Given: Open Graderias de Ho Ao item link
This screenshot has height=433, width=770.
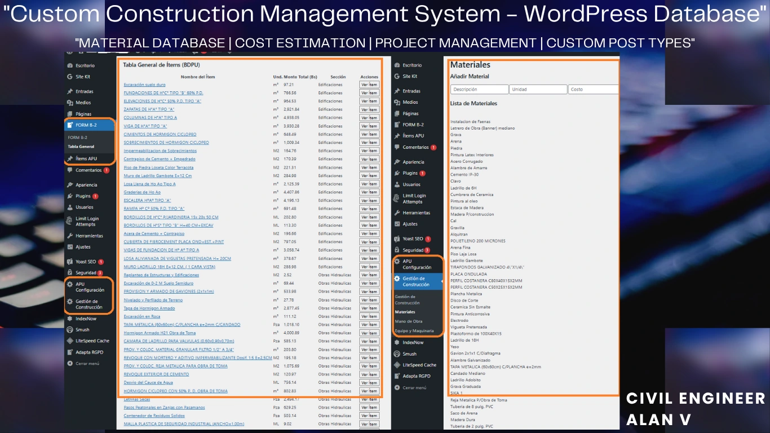Looking at the screenshot, I should point(142,192).
